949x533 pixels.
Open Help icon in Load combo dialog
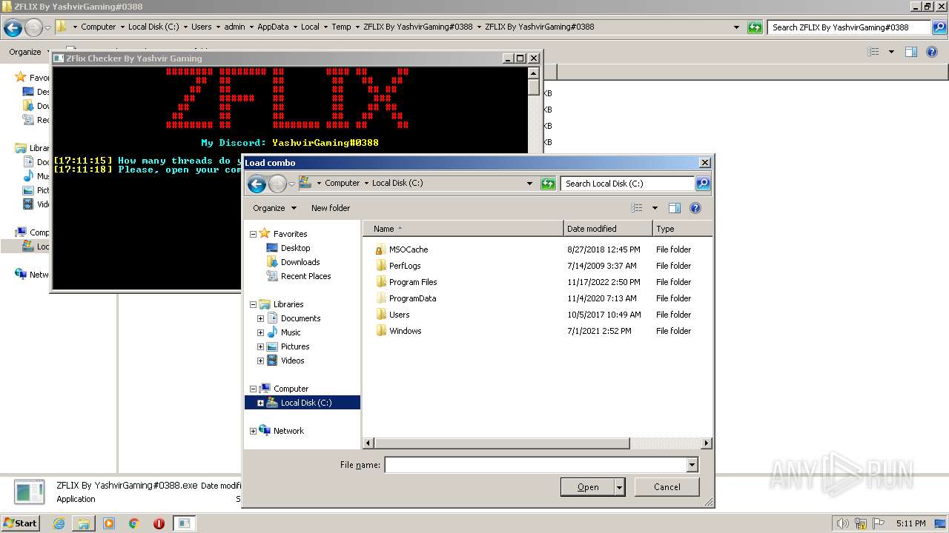695,208
